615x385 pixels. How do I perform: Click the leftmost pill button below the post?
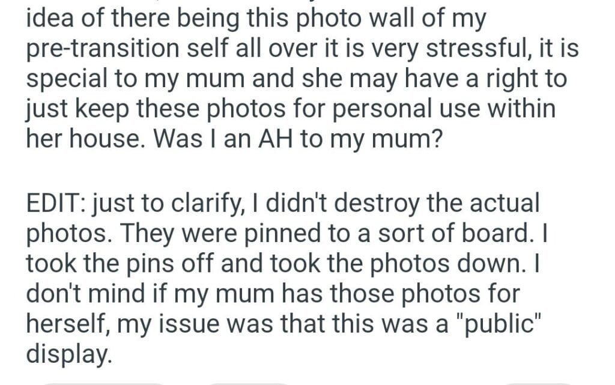pyautogui.click(x=102, y=382)
